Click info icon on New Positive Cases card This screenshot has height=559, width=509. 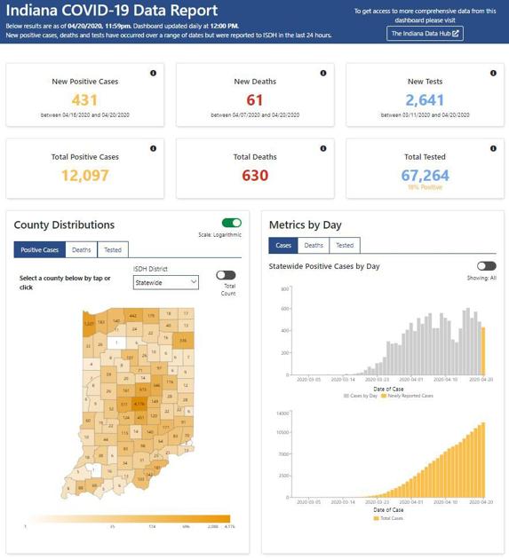coord(153,73)
